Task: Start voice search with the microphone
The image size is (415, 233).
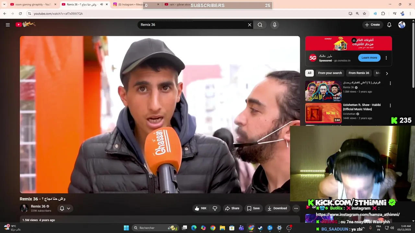Action: pos(275,25)
